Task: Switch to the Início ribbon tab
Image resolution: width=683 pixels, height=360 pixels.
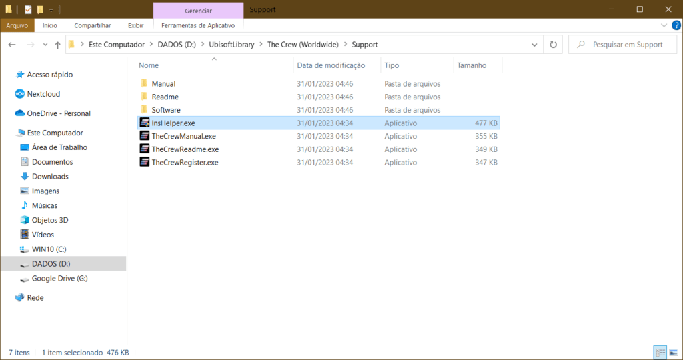Action: click(x=49, y=25)
